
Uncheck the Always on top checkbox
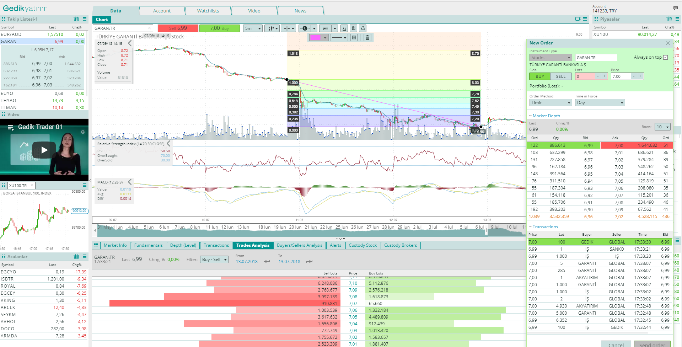click(x=665, y=58)
